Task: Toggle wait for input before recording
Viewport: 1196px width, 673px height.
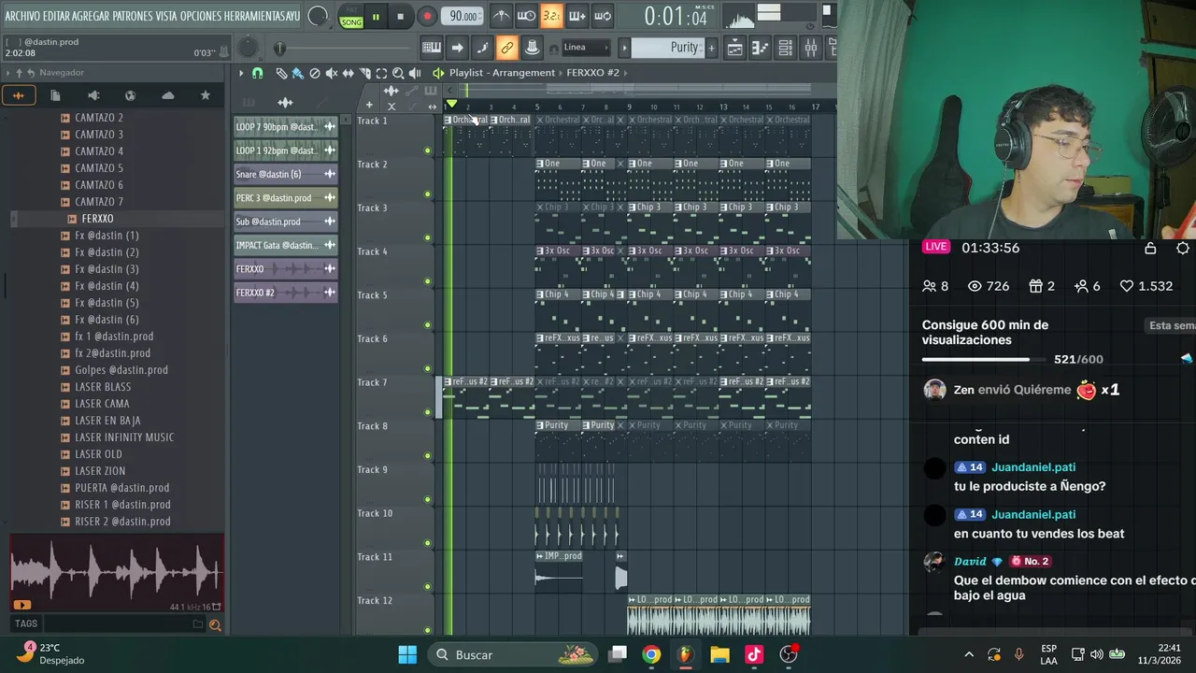Action: pyautogui.click(x=527, y=16)
